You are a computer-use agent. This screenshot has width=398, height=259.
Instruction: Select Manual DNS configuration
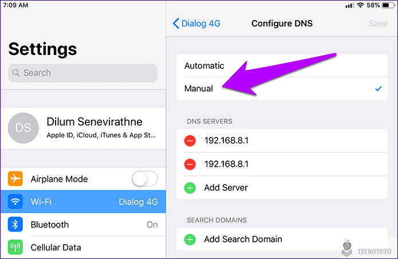282,89
